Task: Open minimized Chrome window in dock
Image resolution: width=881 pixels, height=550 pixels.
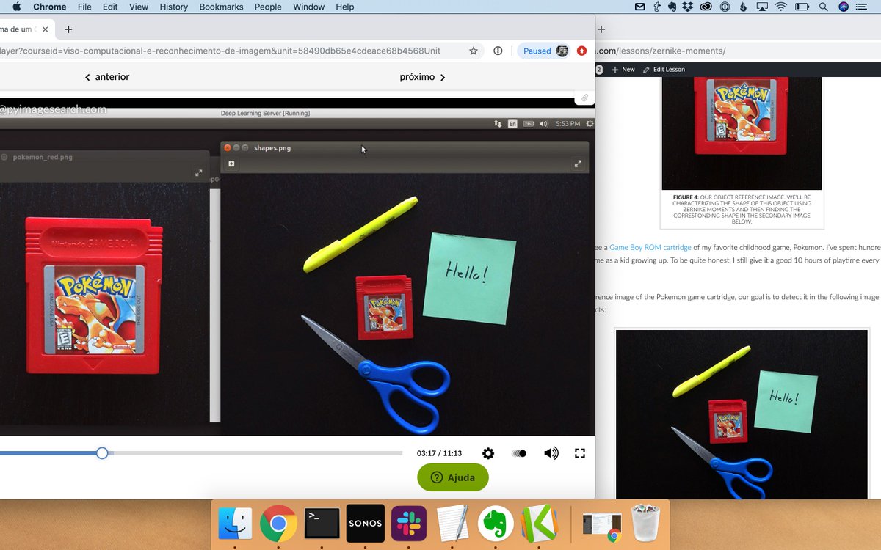Action: click(602, 525)
